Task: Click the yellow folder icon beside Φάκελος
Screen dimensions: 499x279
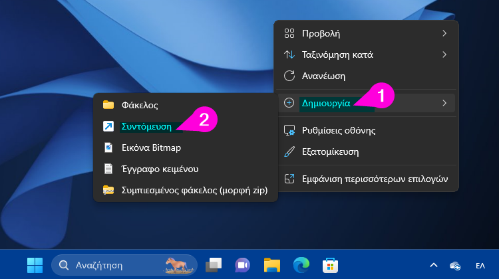Action: (108, 105)
